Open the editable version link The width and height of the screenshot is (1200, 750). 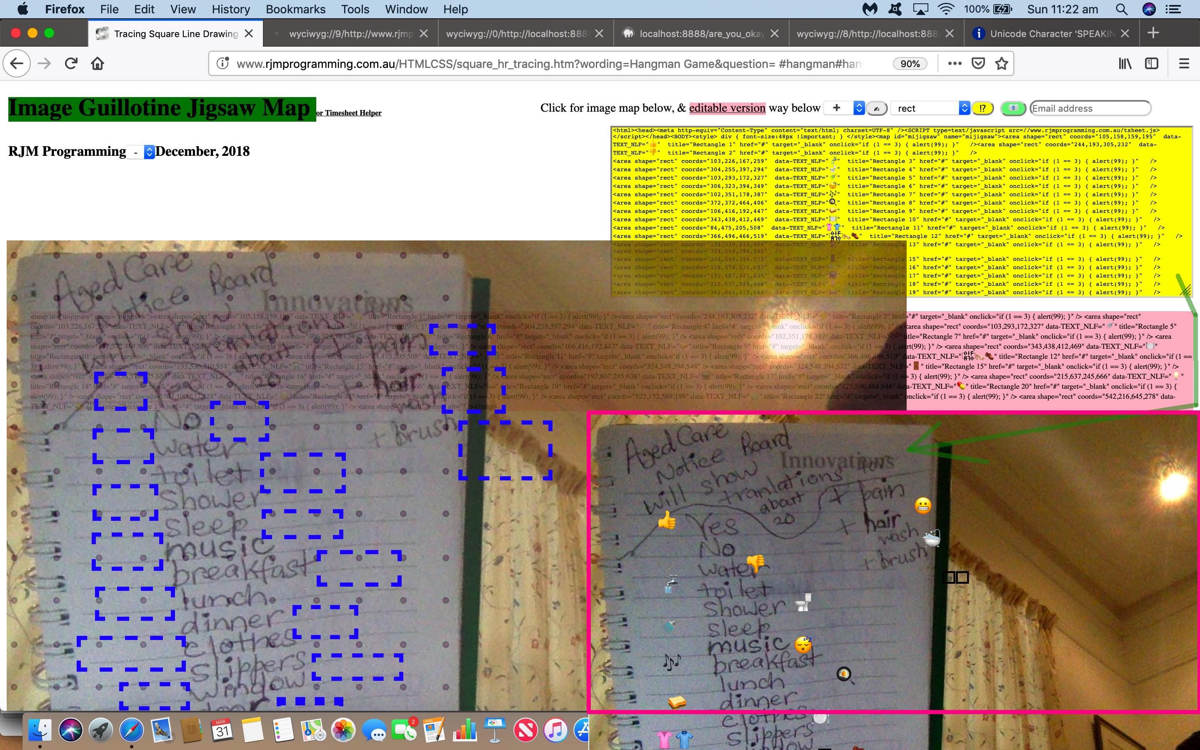click(727, 107)
